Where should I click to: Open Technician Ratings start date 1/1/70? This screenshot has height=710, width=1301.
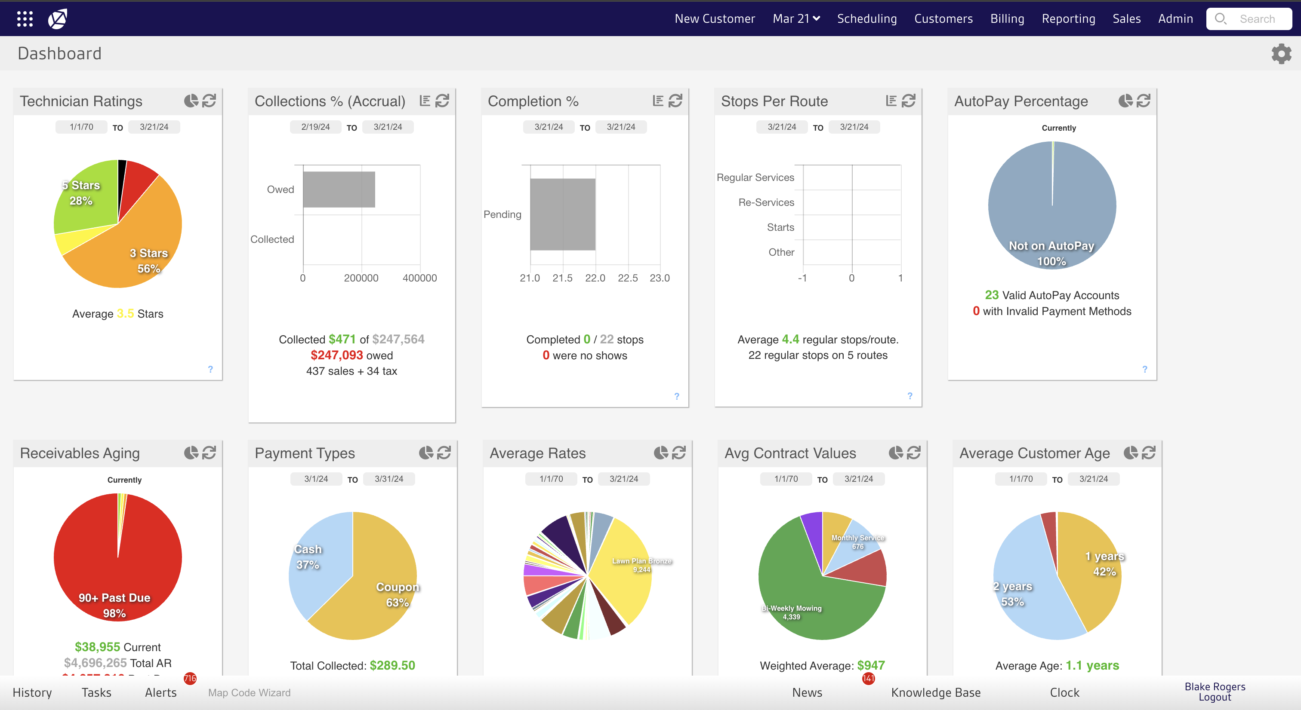click(81, 127)
